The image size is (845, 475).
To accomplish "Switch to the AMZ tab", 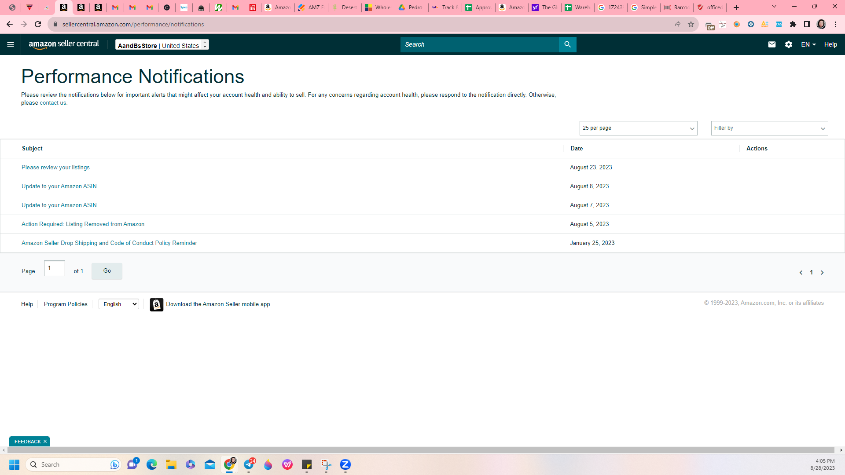I will 311,7.
